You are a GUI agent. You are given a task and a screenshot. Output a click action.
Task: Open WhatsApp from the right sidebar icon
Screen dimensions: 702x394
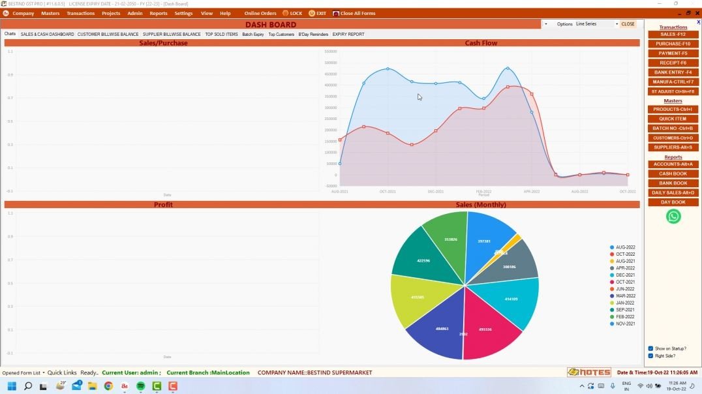pyautogui.click(x=673, y=216)
